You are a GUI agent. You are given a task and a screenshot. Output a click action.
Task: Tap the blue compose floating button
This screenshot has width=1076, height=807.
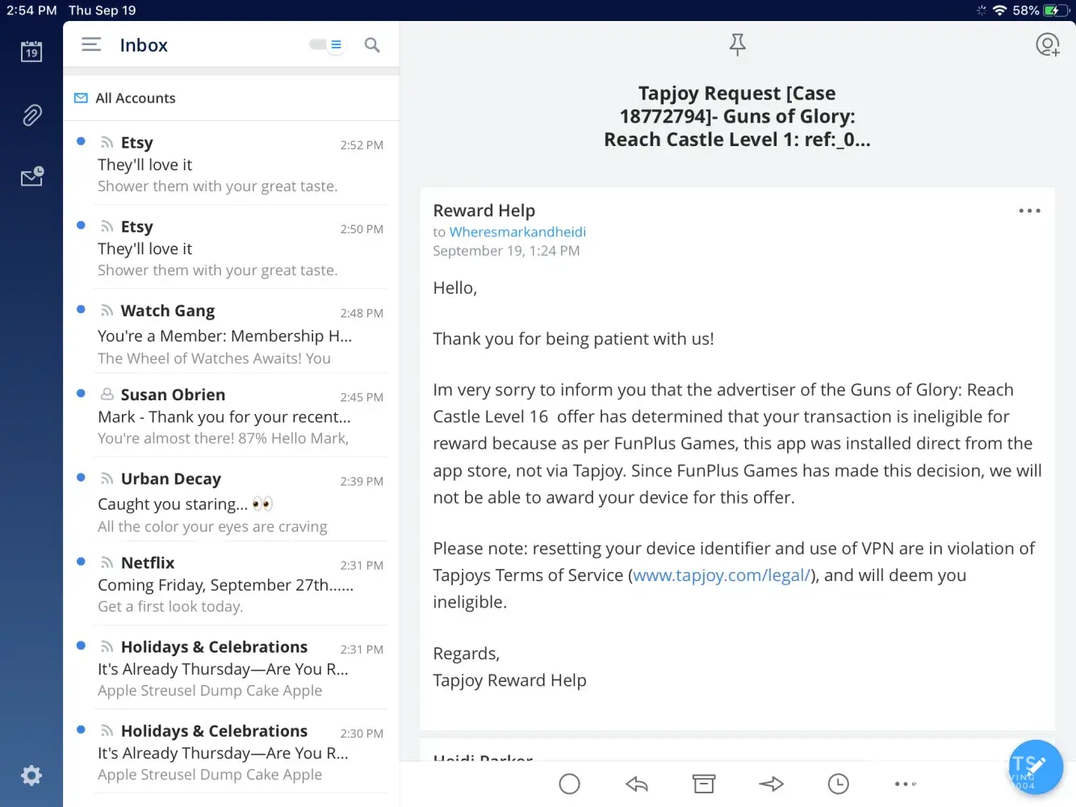tap(1036, 767)
